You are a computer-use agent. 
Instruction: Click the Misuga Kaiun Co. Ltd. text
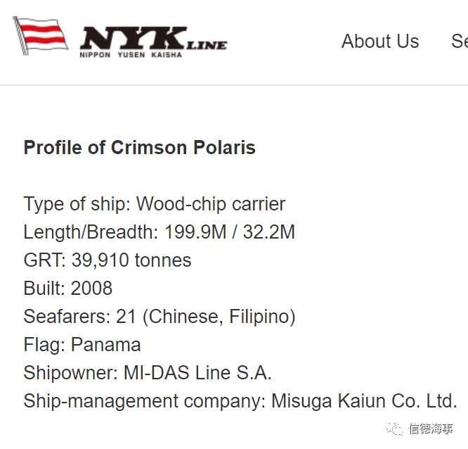(364, 401)
